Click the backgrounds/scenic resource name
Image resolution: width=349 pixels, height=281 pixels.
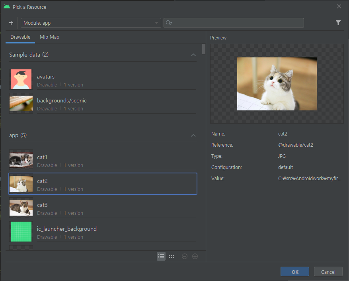pyautogui.click(x=62, y=101)
